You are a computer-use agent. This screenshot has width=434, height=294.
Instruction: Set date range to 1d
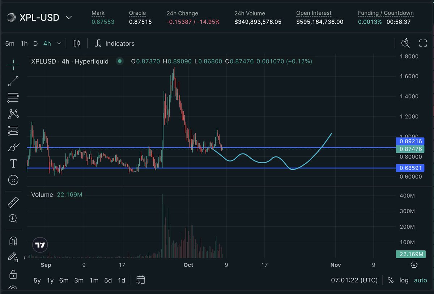pyautogui.click(x=122, y=280)
